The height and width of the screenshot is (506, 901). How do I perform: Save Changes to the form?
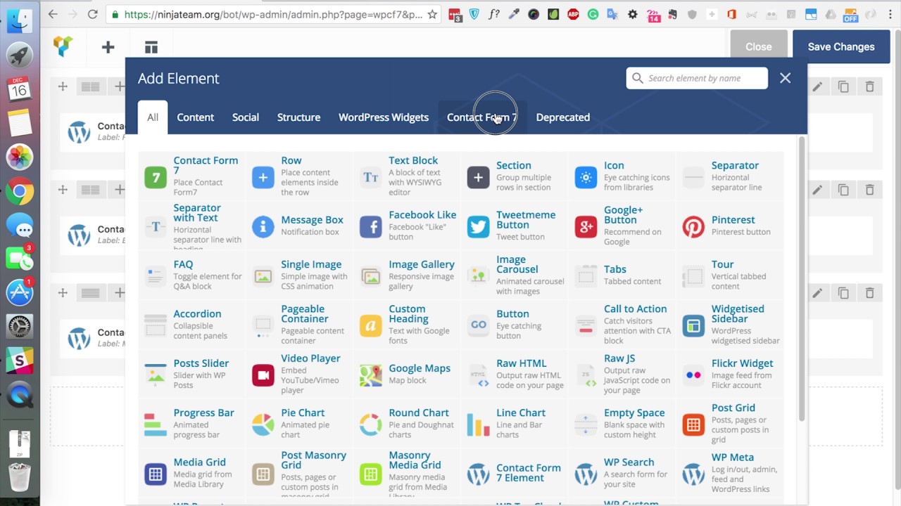point(841,46)
